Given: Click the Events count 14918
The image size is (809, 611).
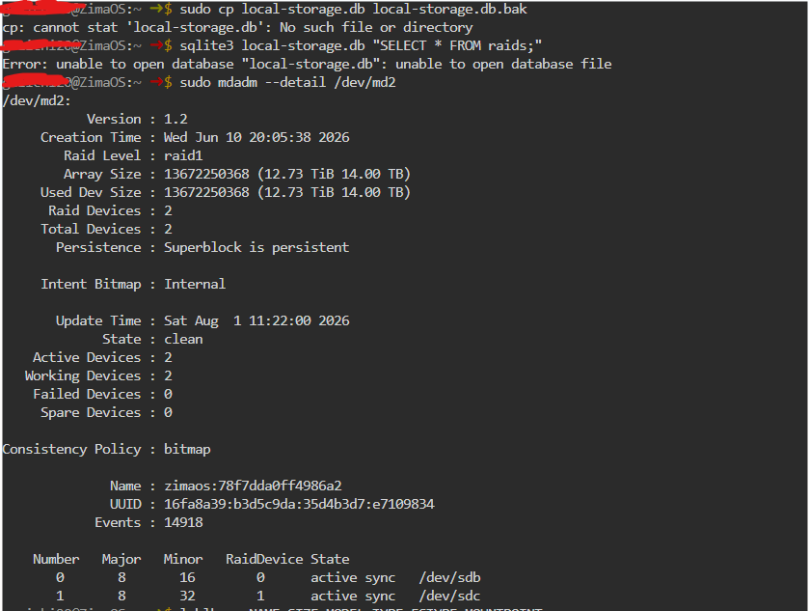Looking at the screenshot, I should [183, 523].
